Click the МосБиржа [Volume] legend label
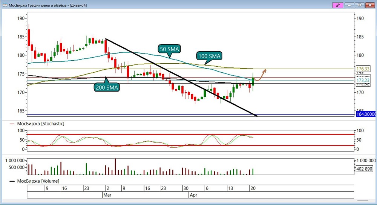Screen dimensions: 377x205 pos(38,181)
